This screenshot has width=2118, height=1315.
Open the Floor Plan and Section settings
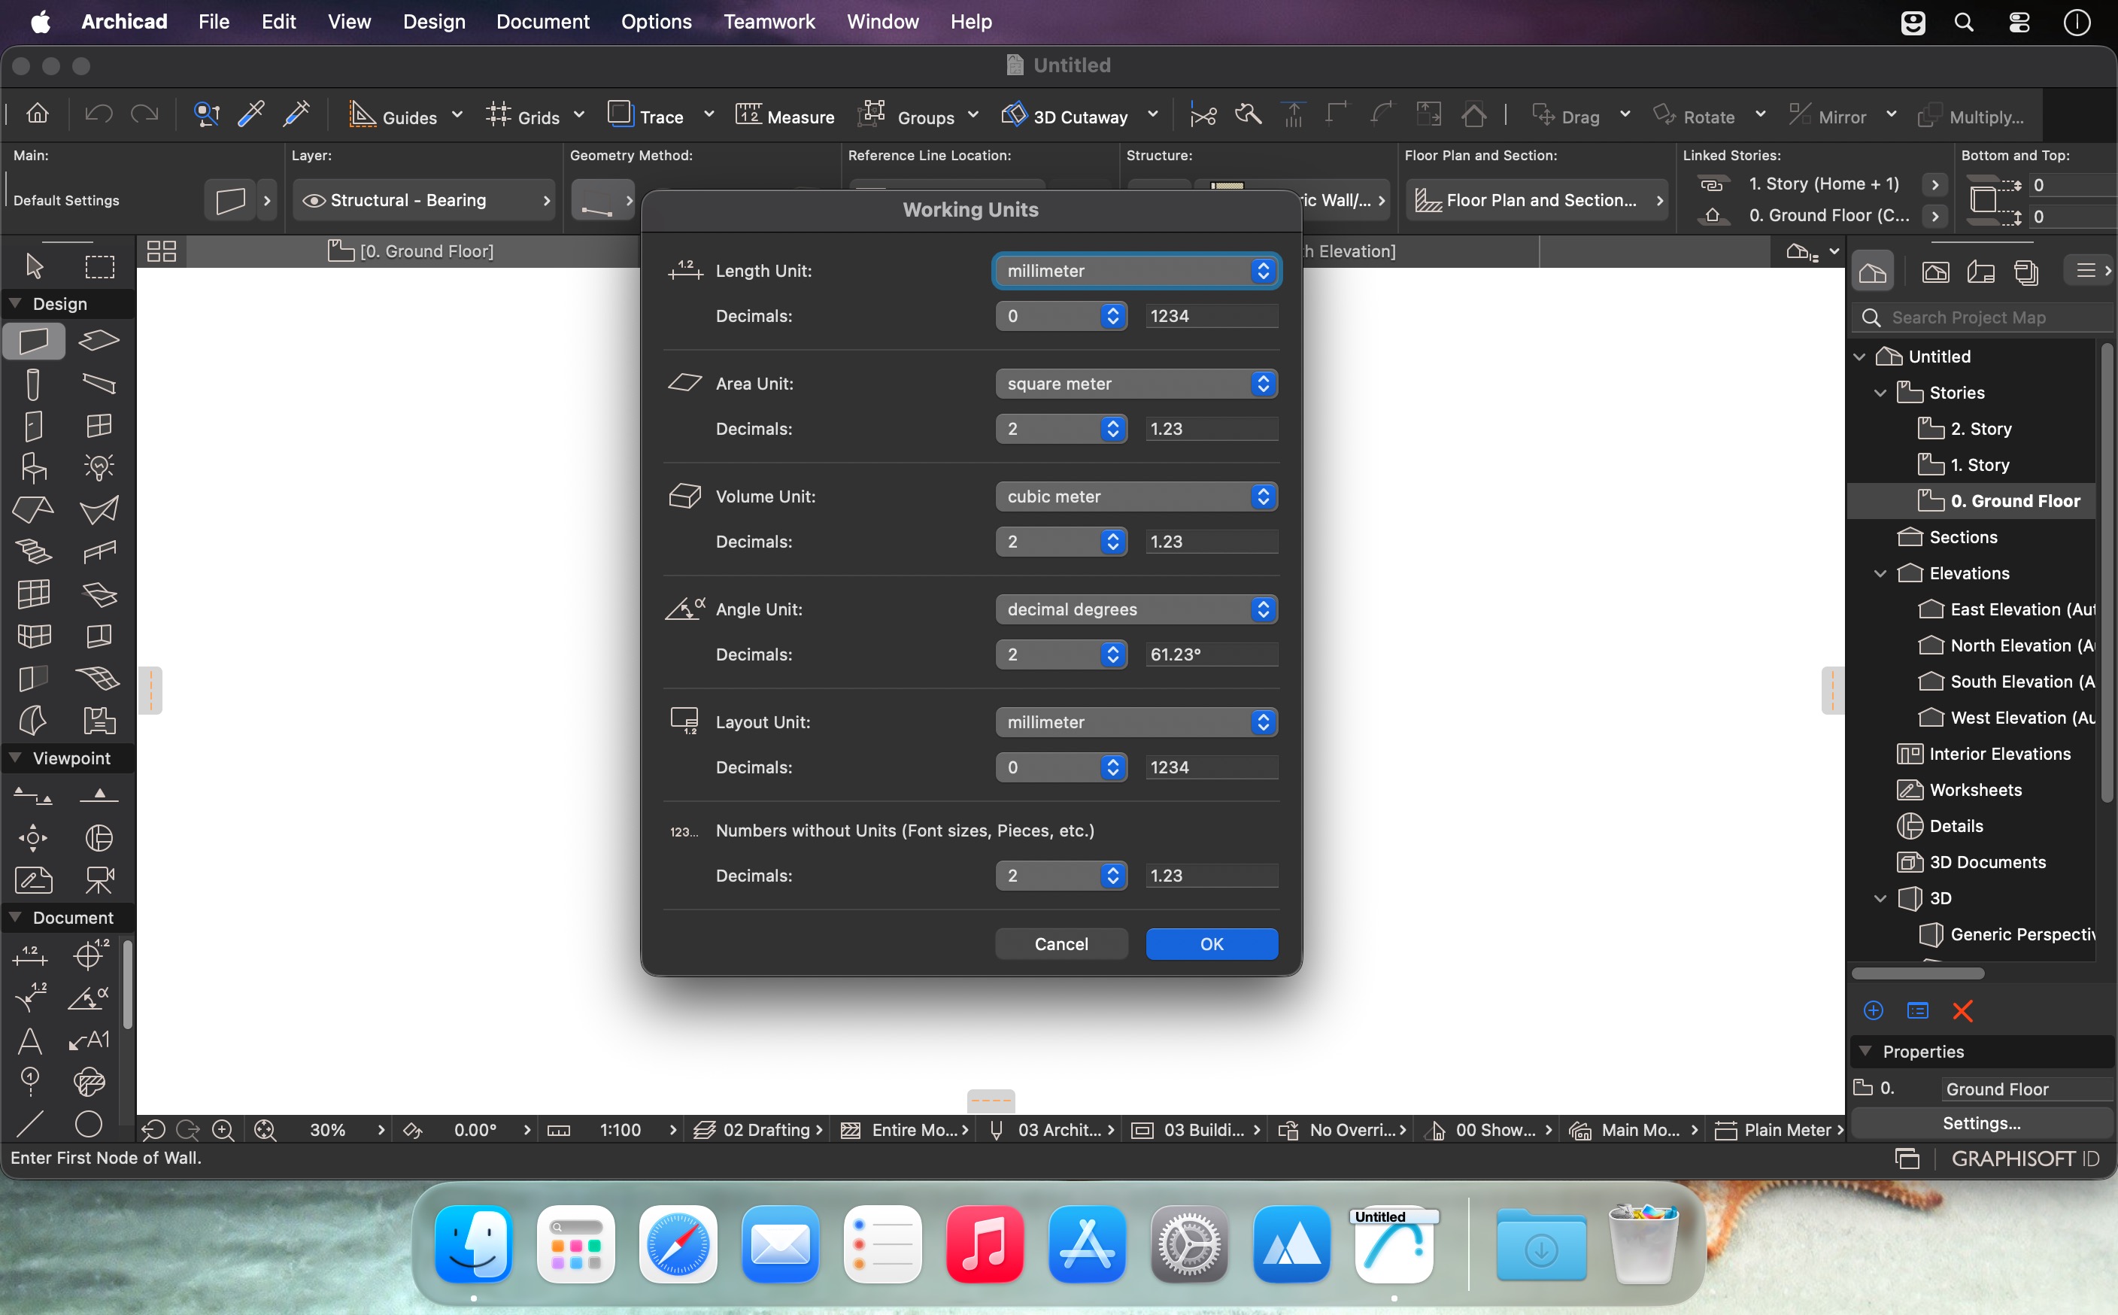tap(1537, 201)
